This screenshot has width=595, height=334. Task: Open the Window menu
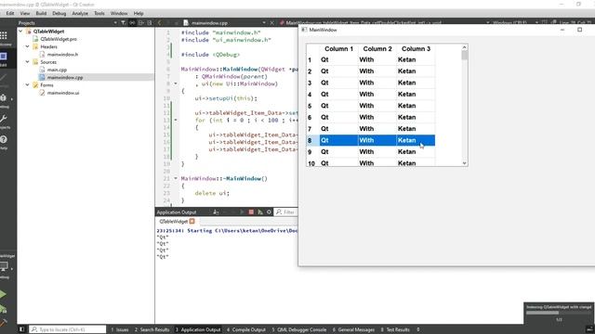tap(119, 13)
